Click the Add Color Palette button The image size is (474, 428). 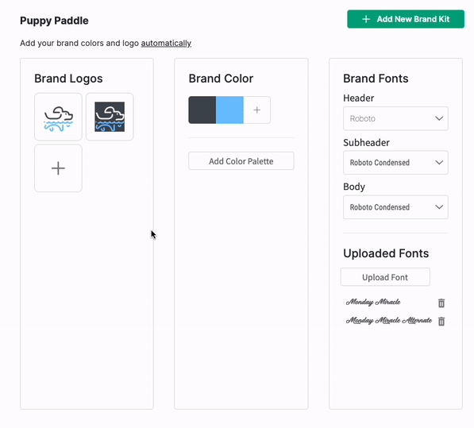241,161
